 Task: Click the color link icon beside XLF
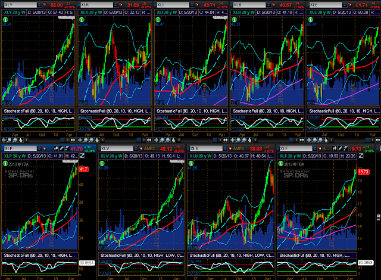(320, 148)
